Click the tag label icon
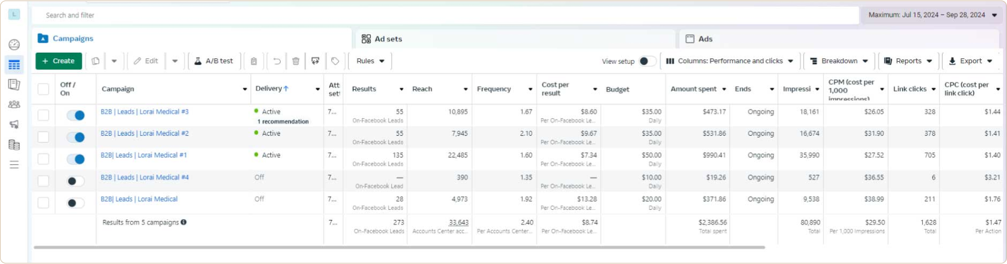 tap(335, 61)
